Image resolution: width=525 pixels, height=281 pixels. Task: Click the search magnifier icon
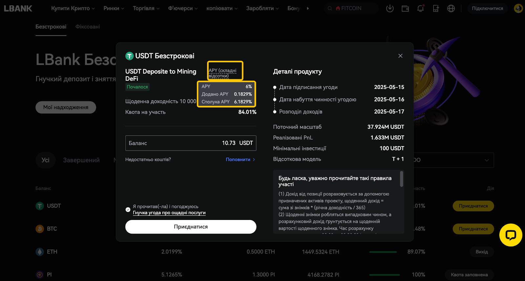330,9
